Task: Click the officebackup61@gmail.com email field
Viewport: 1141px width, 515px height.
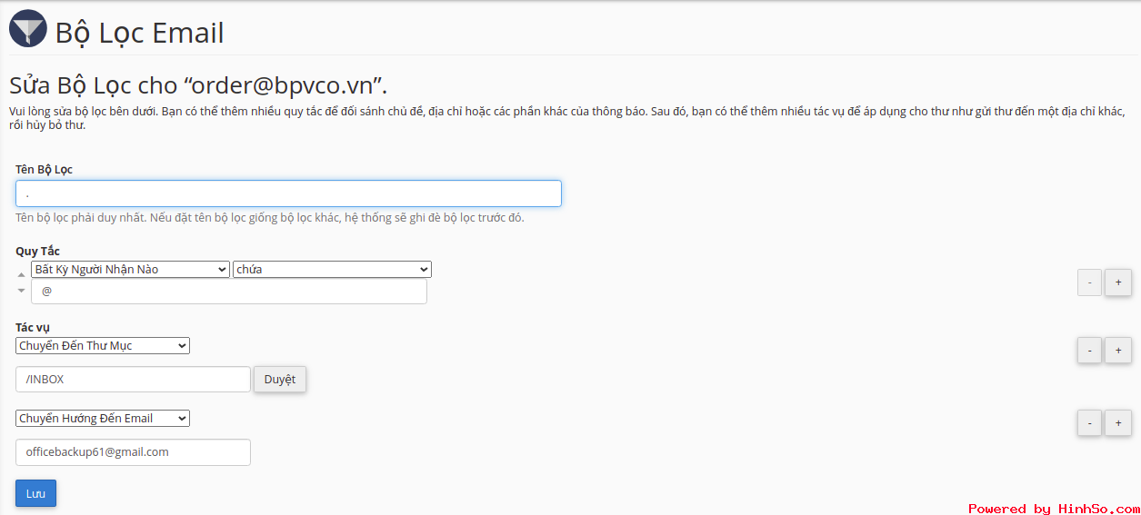Action: (133, 452)
